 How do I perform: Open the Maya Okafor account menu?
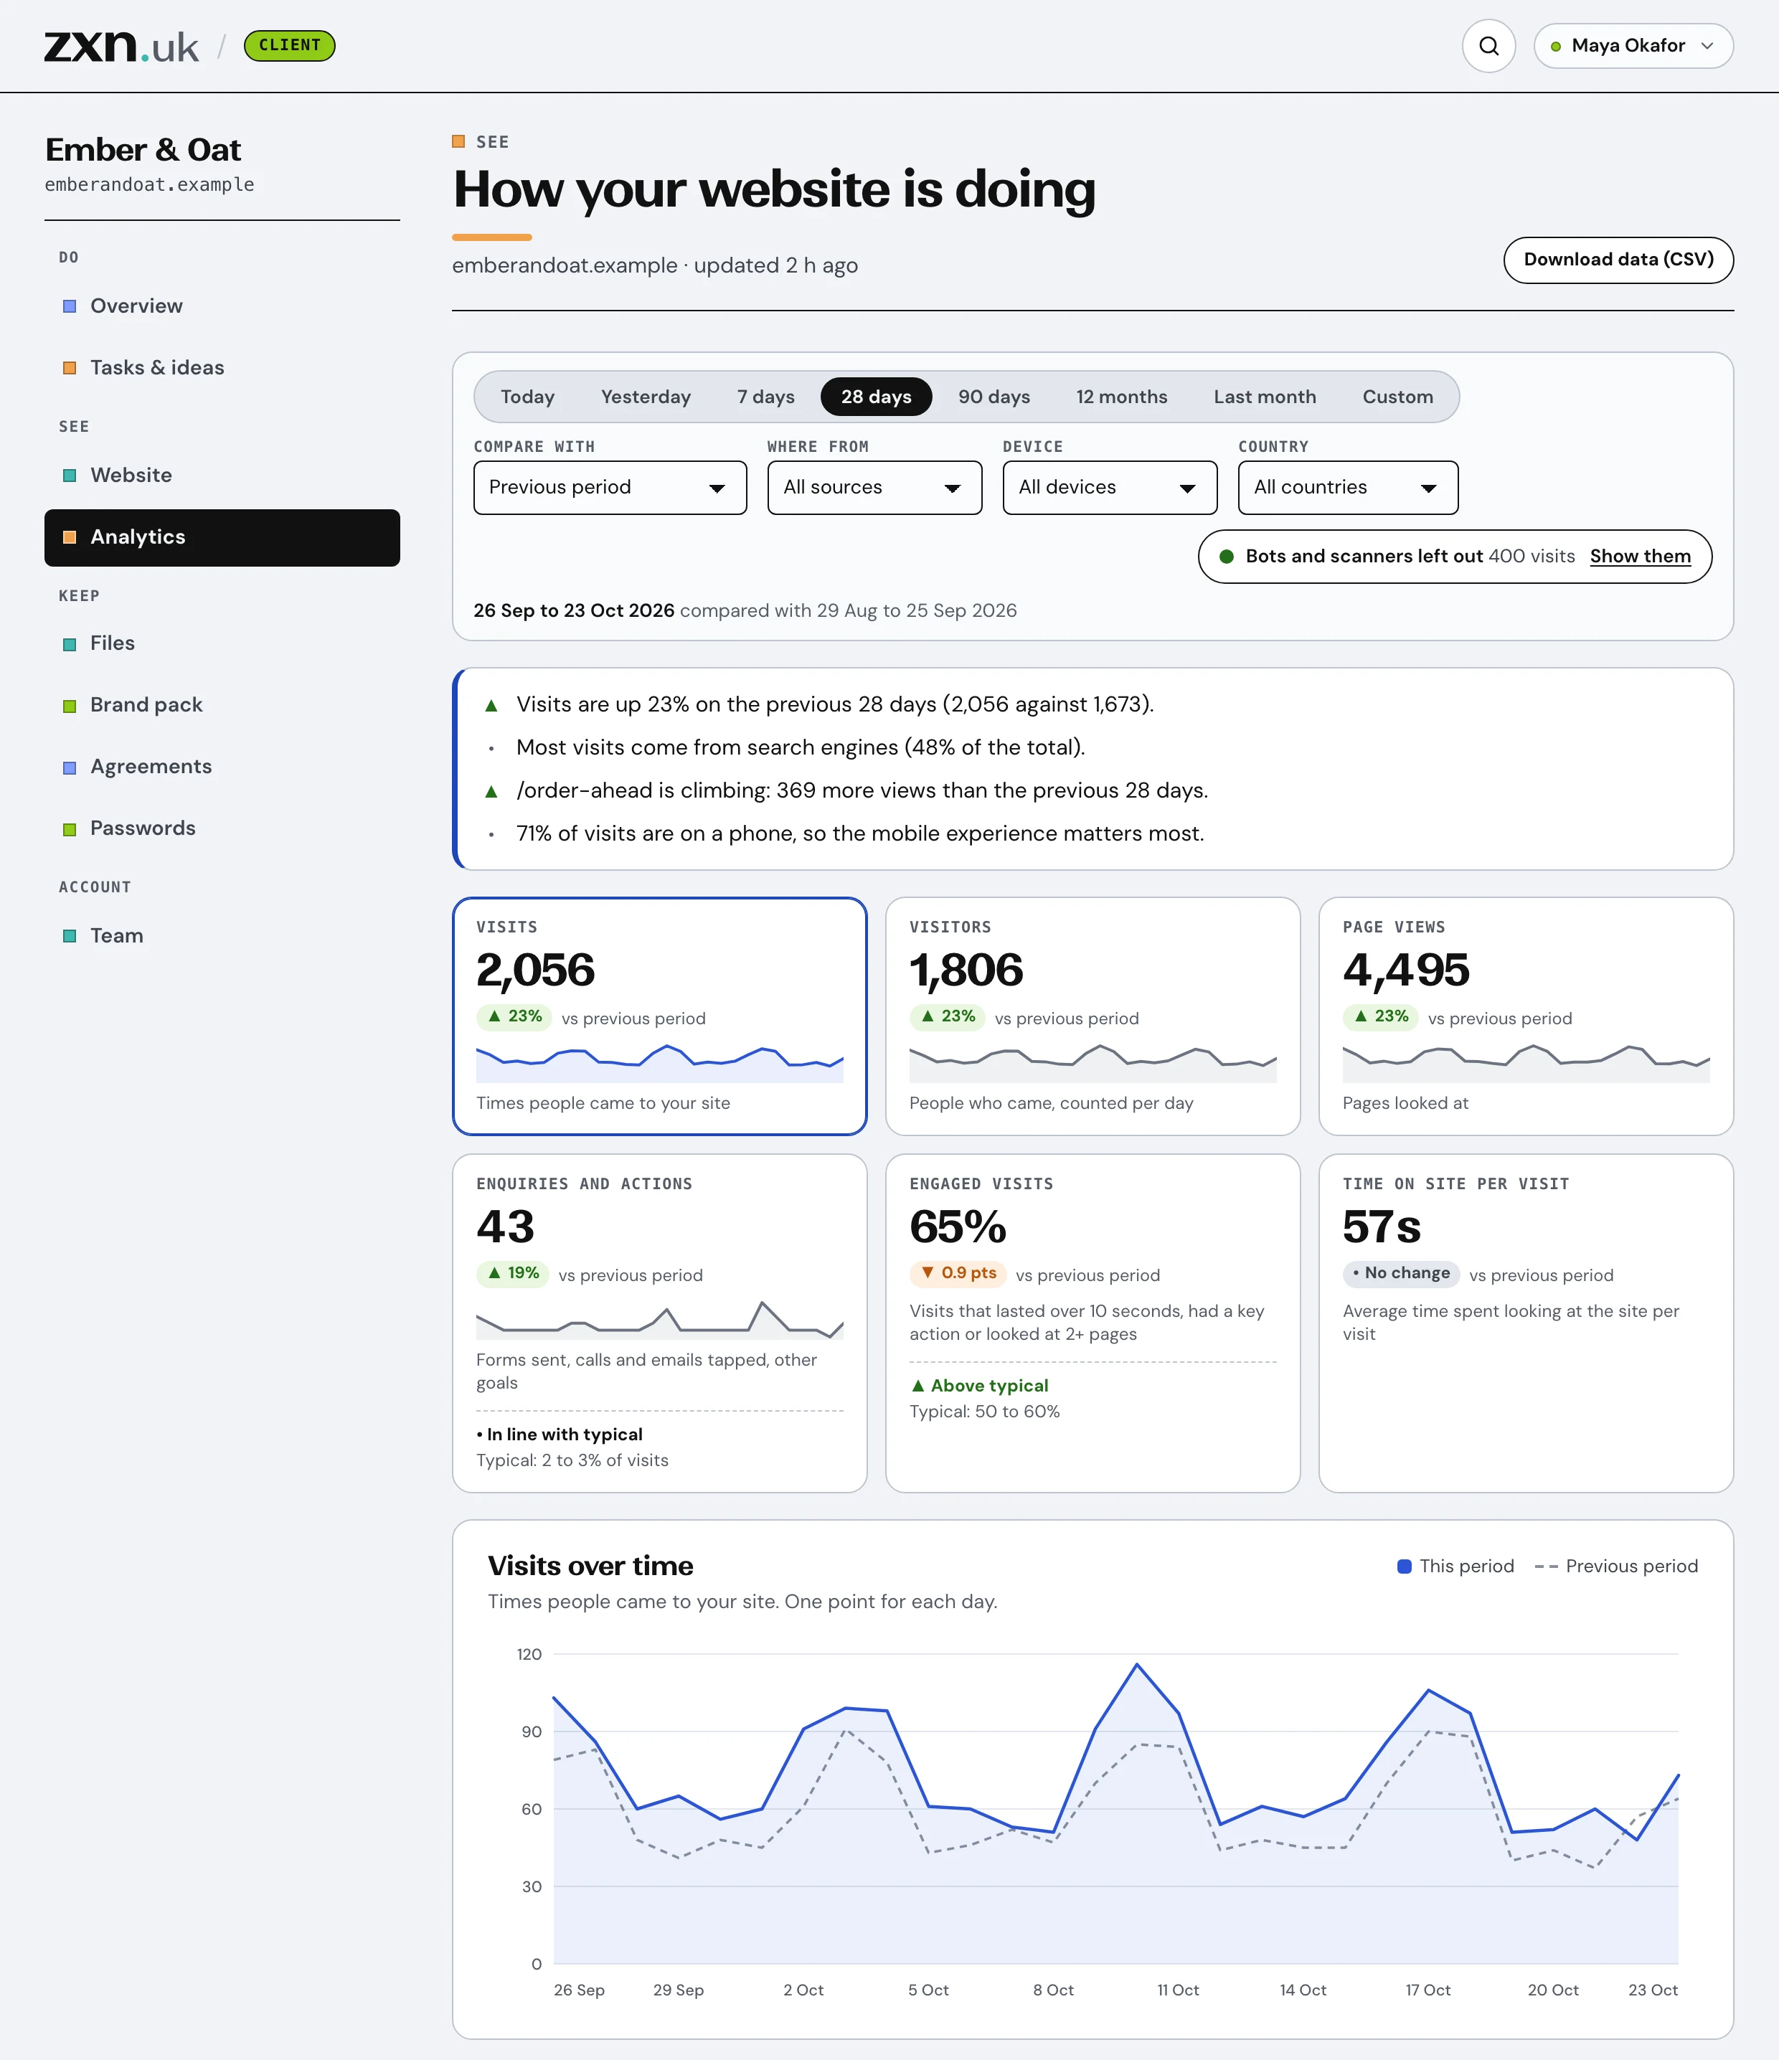(1633, 46)
